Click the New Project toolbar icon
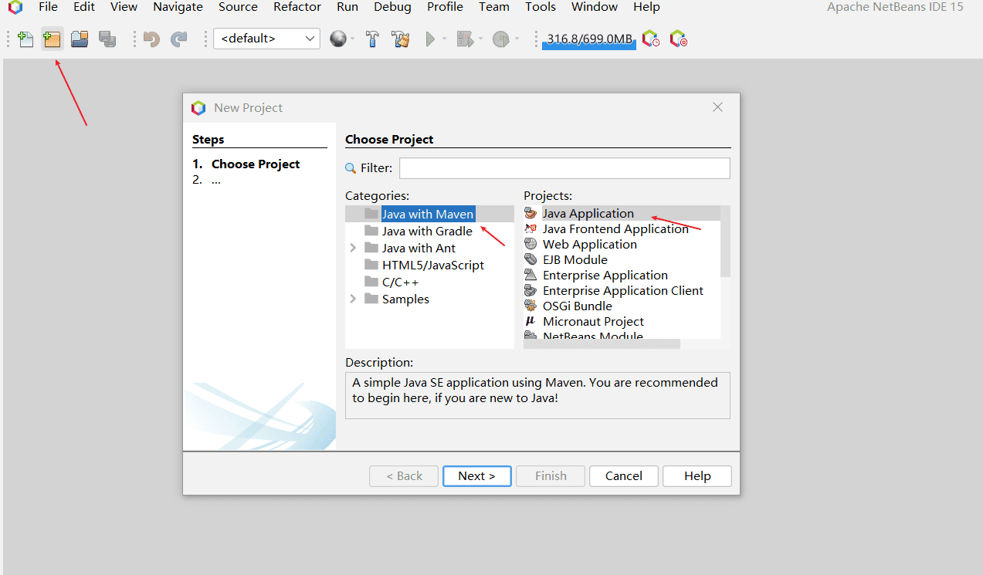Image resolution: width=983 pixels, height=575 pixels. (x=53, y=39)
